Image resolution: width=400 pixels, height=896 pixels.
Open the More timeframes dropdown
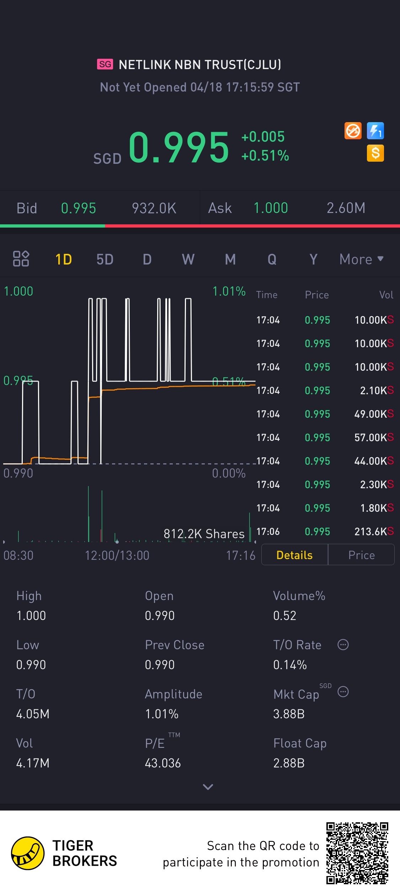pos(361,259)
